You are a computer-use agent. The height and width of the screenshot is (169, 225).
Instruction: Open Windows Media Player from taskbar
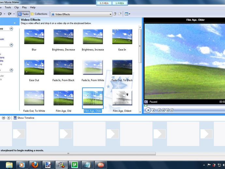click(x=22, y=165)
